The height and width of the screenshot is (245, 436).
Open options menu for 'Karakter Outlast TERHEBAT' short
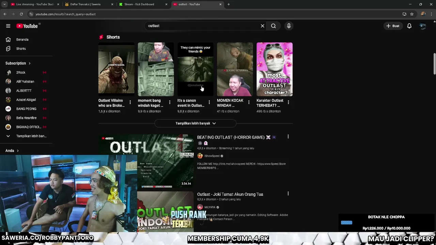288,102
